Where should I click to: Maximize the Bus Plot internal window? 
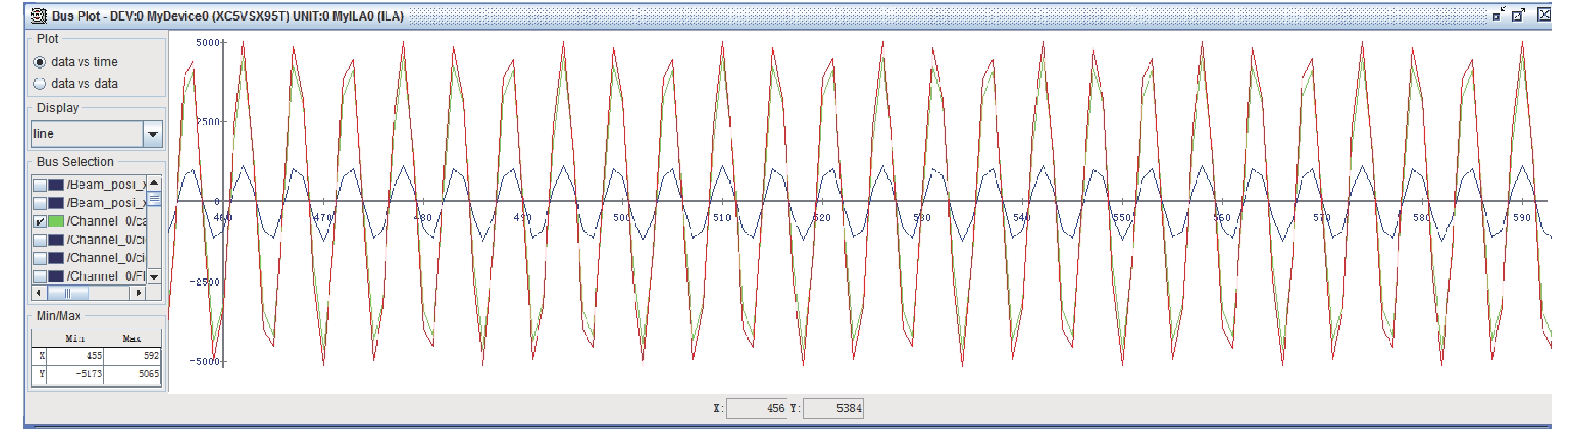pos(1519,15)
